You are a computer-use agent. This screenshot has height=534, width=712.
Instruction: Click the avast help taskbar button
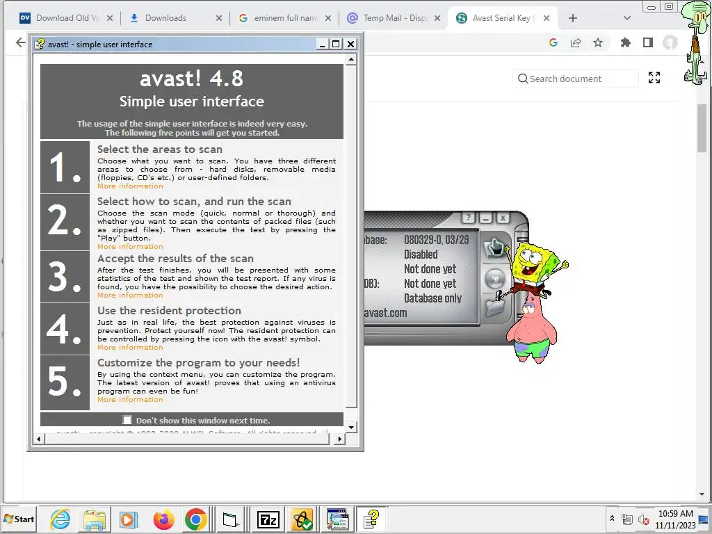point(371,519)
